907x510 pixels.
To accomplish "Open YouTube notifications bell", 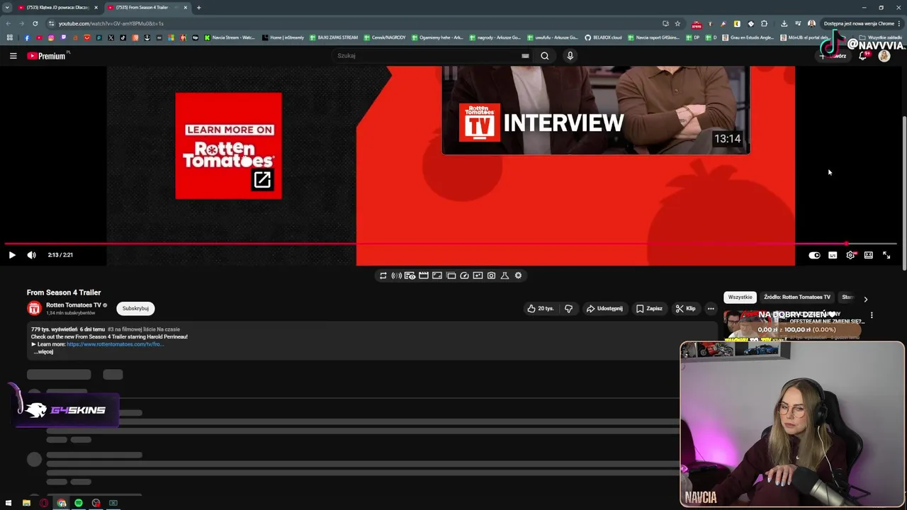I will pos(862,56).
